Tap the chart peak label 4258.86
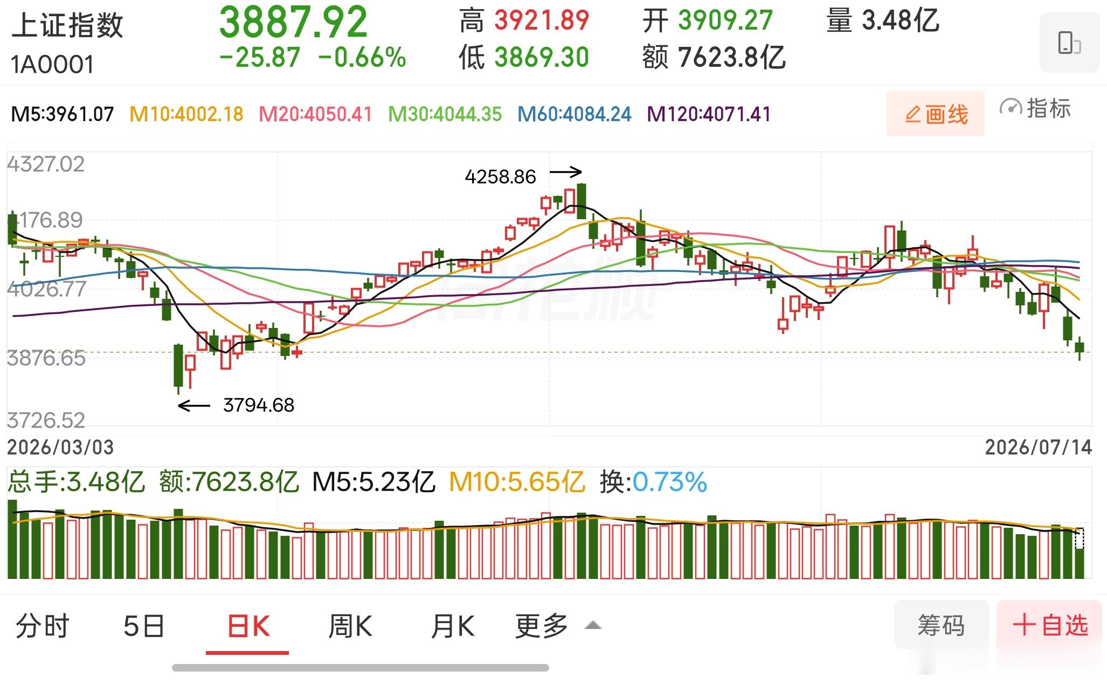This screenshot has height=685, width=1107. pyautogui.click(x=501, y=177)
